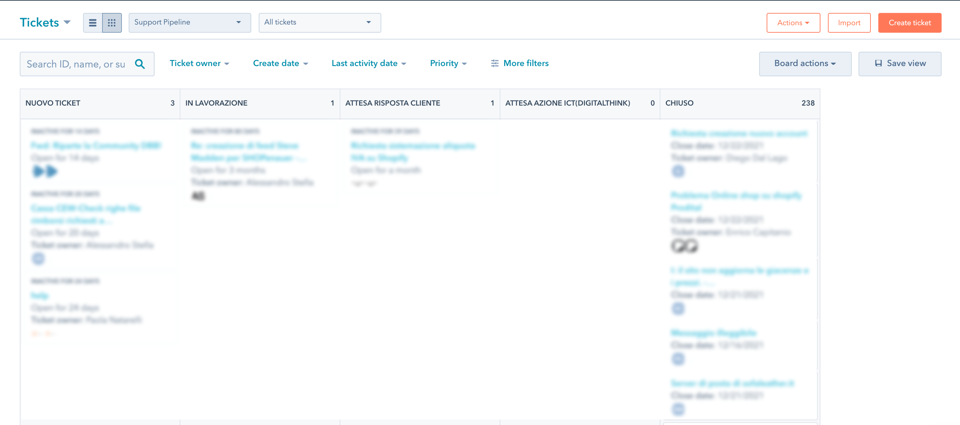Open first ticket card in NUOVO TICKET column
The width and height of the screenshot is (960, 425).
[100, 152]
